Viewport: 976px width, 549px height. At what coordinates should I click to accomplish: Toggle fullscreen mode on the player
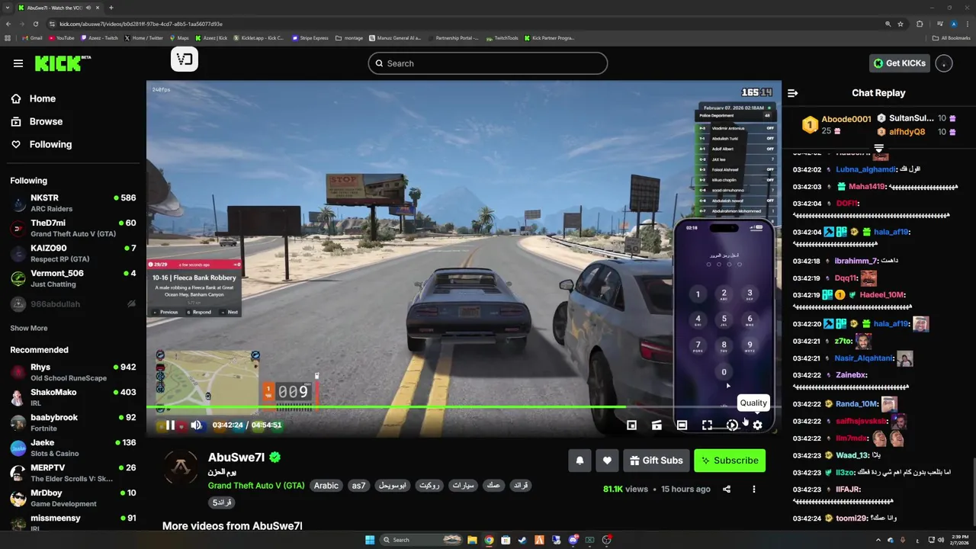click(x=707, y=425)
